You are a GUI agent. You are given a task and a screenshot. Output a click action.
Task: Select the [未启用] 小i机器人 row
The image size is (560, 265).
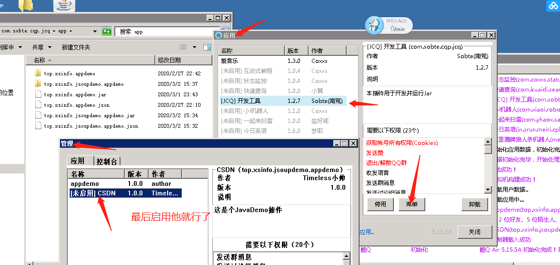[x=282, y=111]
